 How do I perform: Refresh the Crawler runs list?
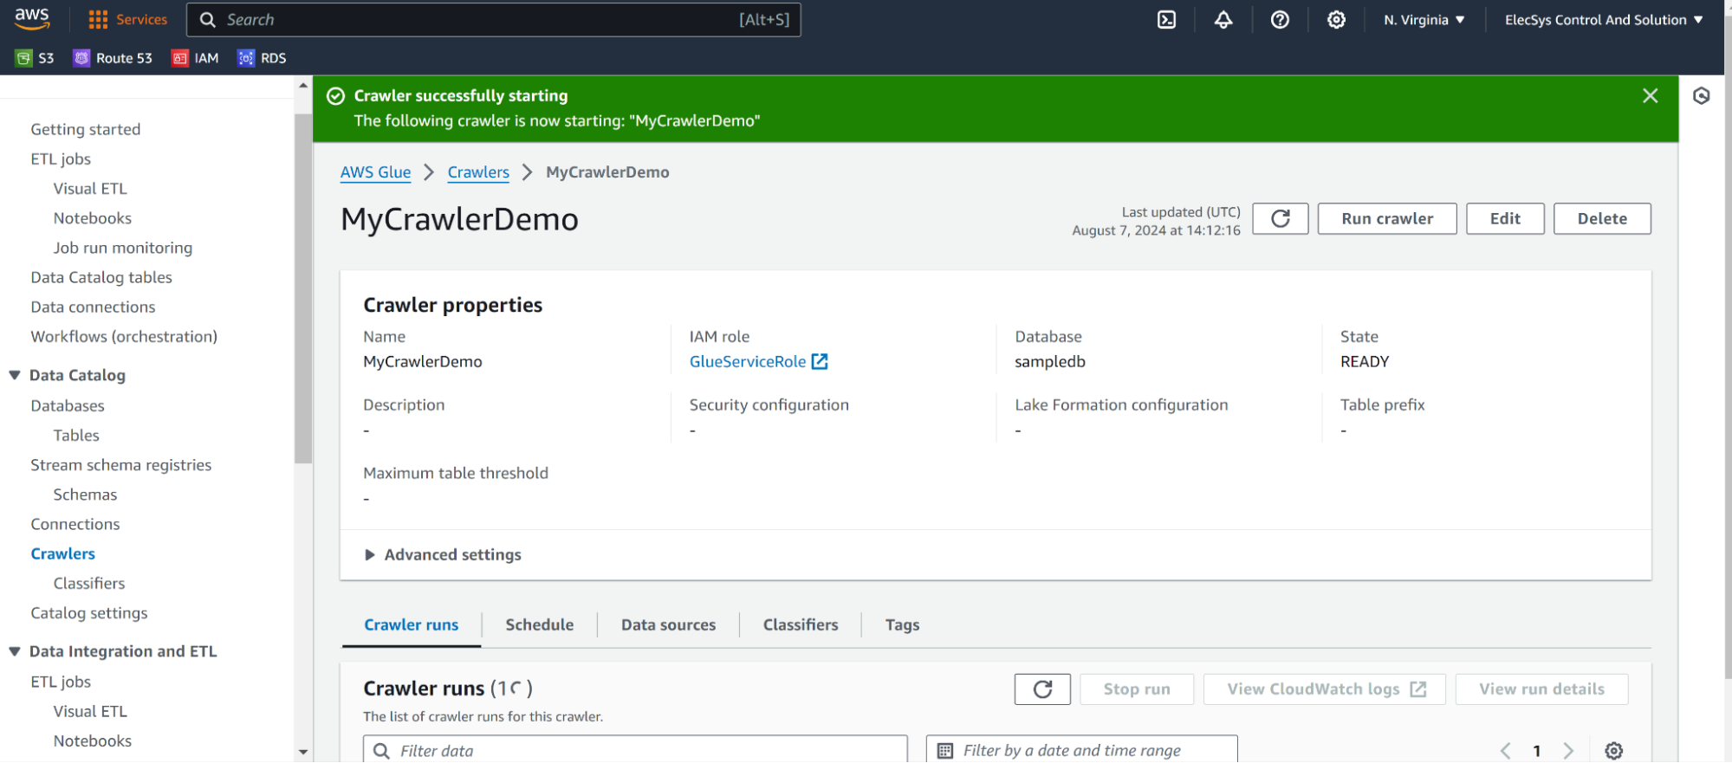pyautogui.click(x=1042, y=689)
